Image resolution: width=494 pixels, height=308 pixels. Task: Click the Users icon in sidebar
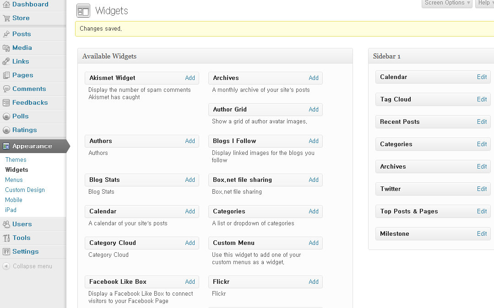click(x=6, y=224)
